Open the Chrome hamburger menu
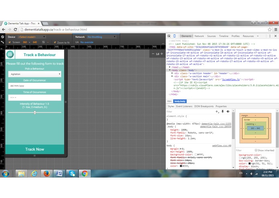The height and width of the screenshot is (198, 279). [276, 30]
